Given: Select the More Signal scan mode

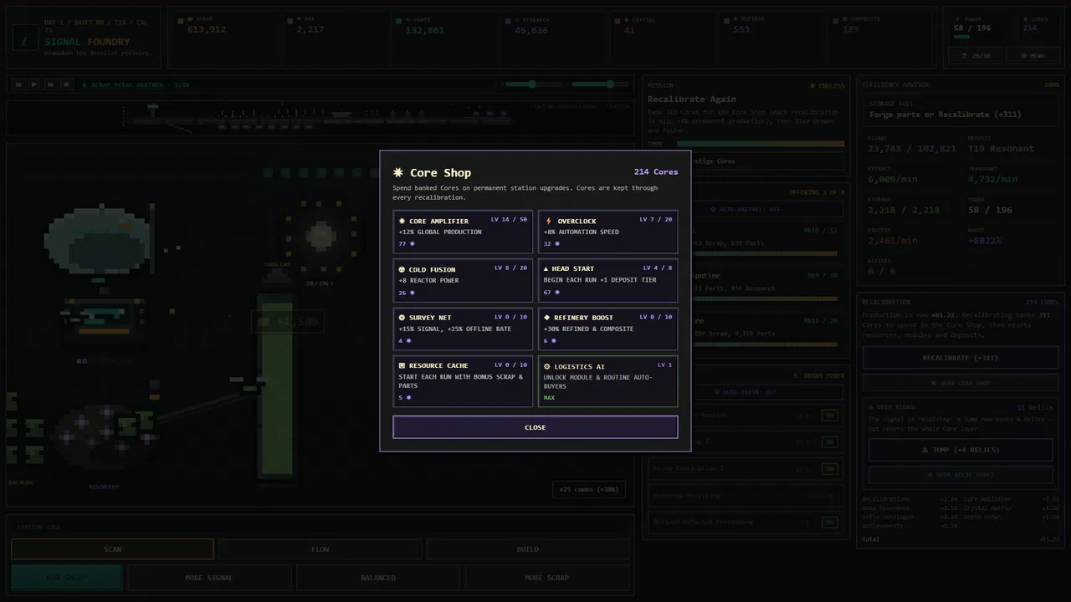Looking at the screenshot, I should (209, 578).
